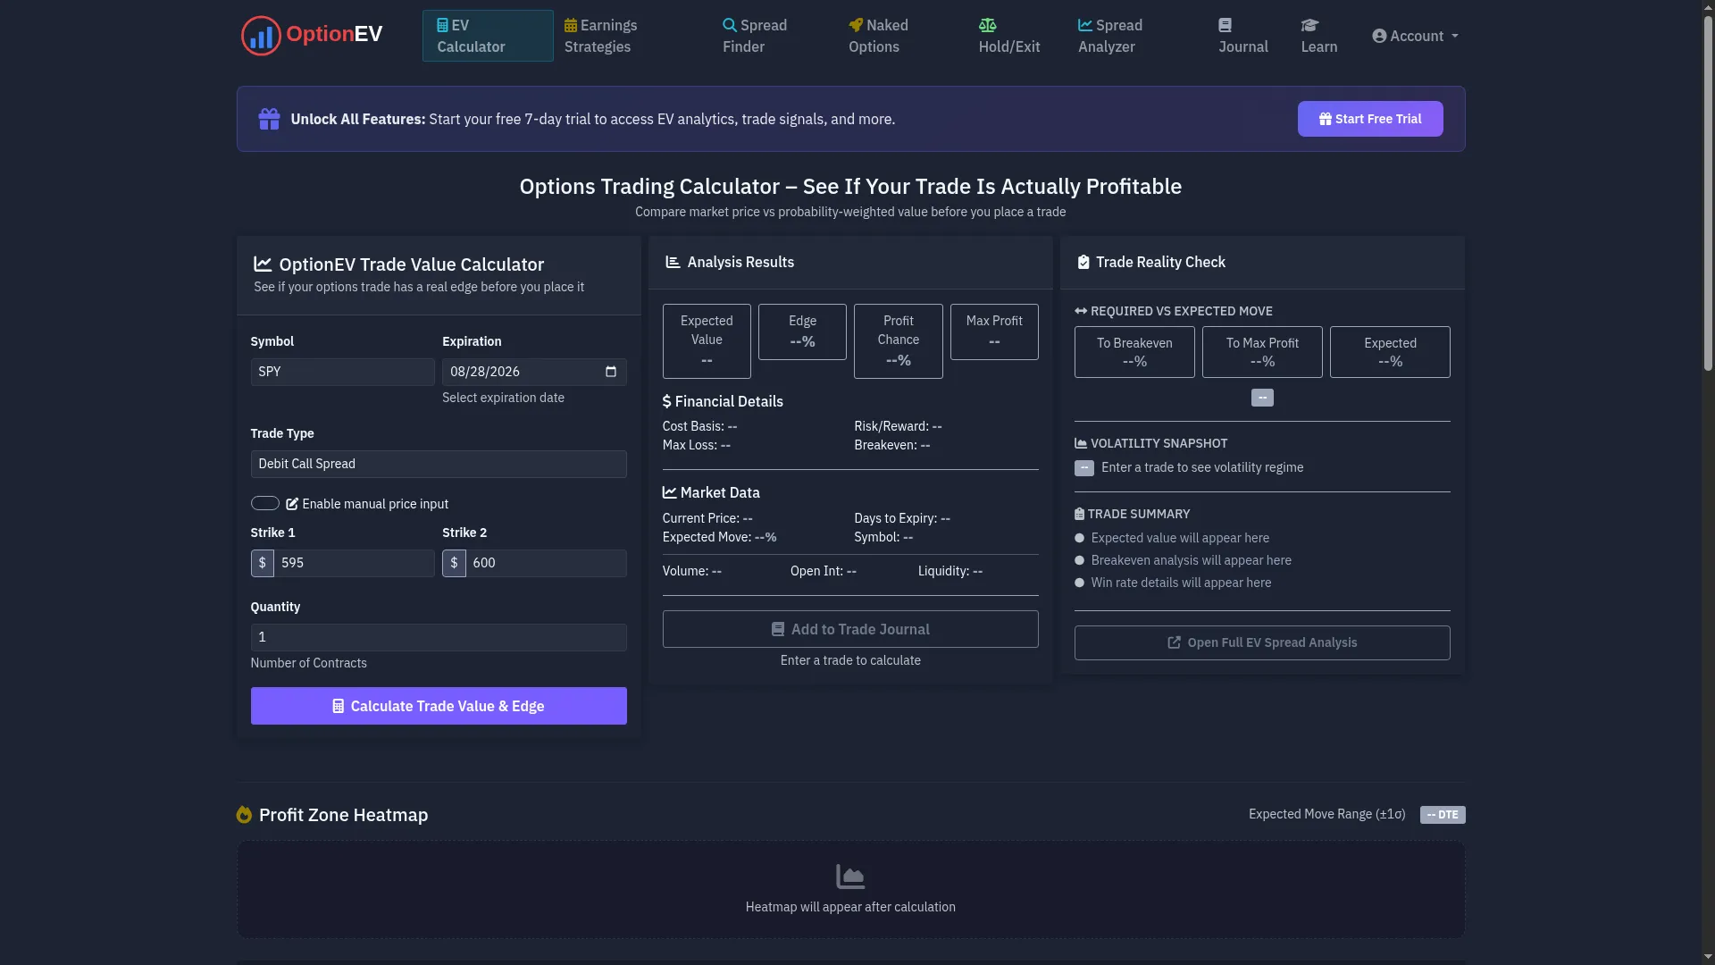The image size is (1715, 965).
Task: Click the Symbol input field with SPY
Action: pyautogui.click(x=343, y=372)
